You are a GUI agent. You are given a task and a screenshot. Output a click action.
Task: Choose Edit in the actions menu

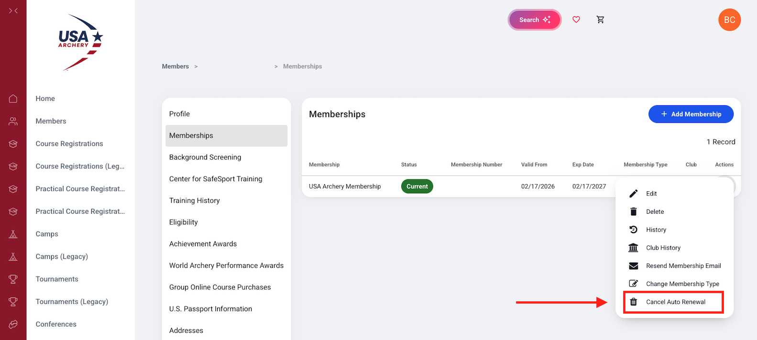[x=651, y=194]
